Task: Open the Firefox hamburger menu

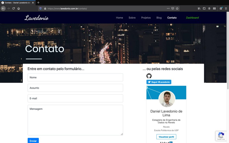Action: click(226, 9)
